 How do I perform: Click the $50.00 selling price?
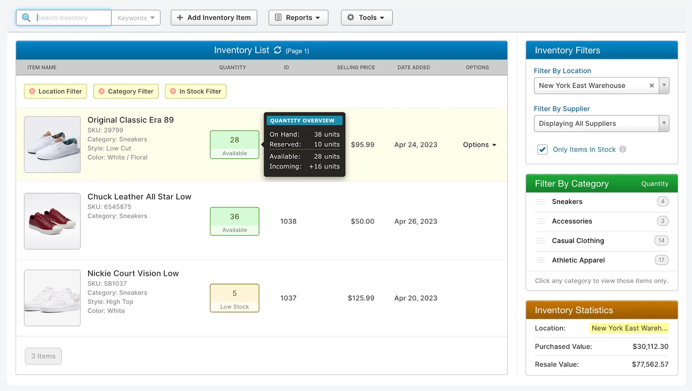362,221
